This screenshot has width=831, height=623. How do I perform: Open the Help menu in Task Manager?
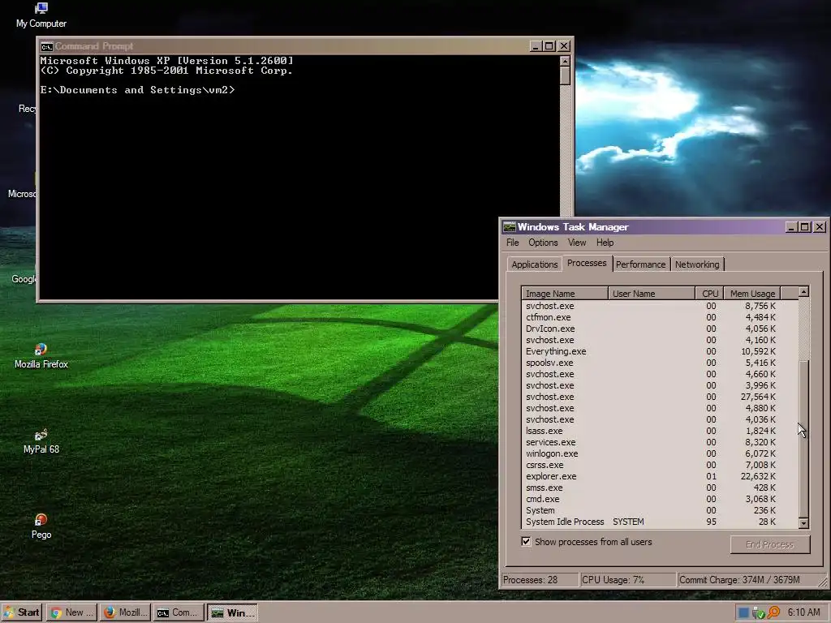point(605,243)
